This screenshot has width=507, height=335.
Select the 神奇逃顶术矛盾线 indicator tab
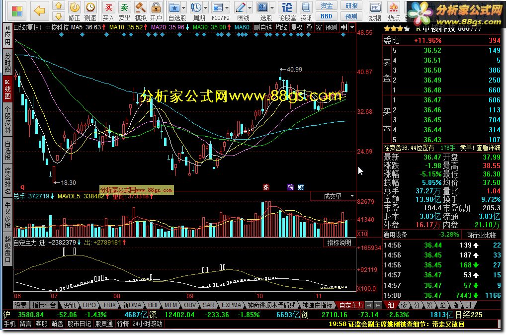[271, 305]
